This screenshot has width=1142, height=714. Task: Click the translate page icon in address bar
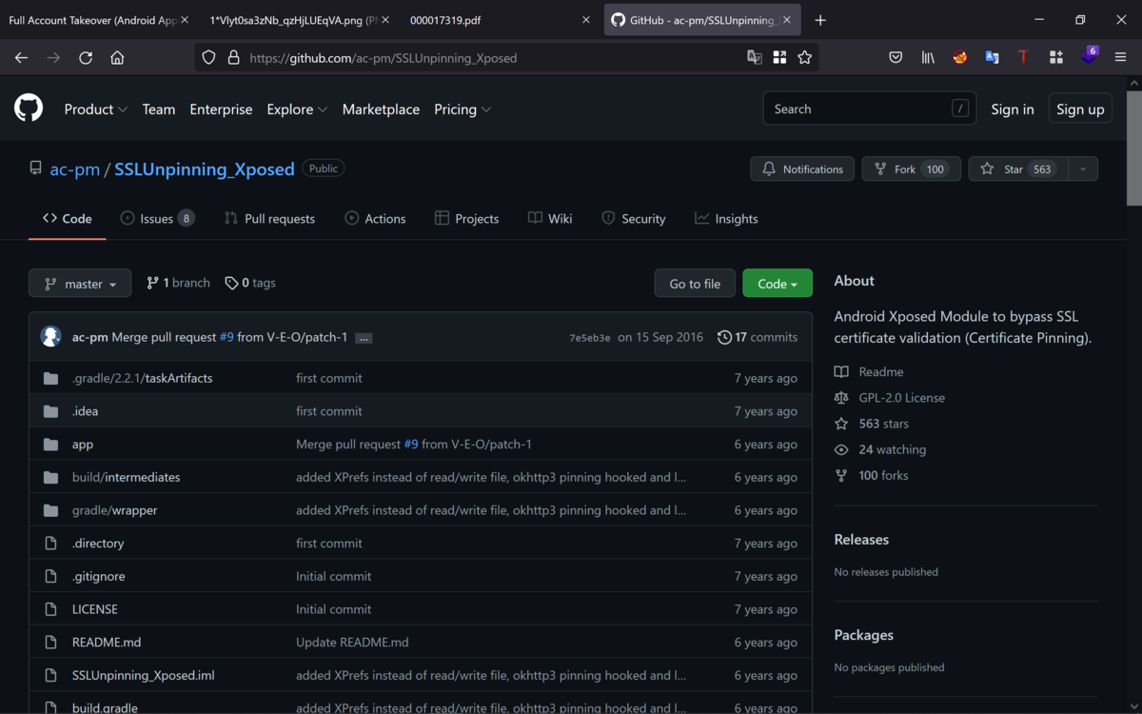point(755,58)
